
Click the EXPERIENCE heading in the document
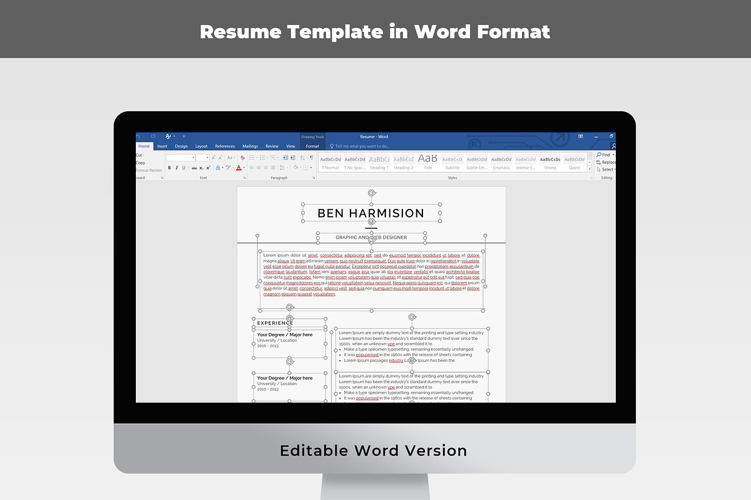(x=275, y=323)
